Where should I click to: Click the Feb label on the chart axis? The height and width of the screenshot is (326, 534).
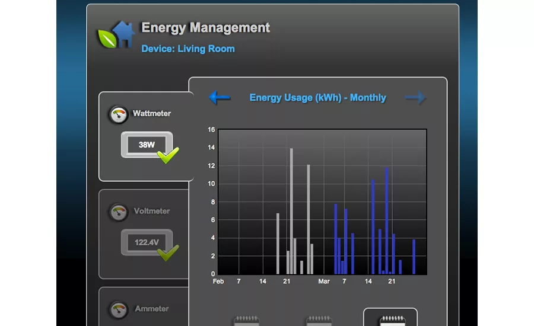(x=218, y=282)
